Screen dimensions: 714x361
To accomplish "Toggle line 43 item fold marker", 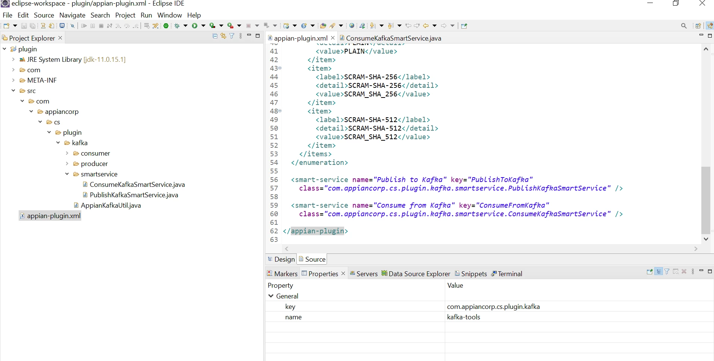I will (x=280, y=68).
